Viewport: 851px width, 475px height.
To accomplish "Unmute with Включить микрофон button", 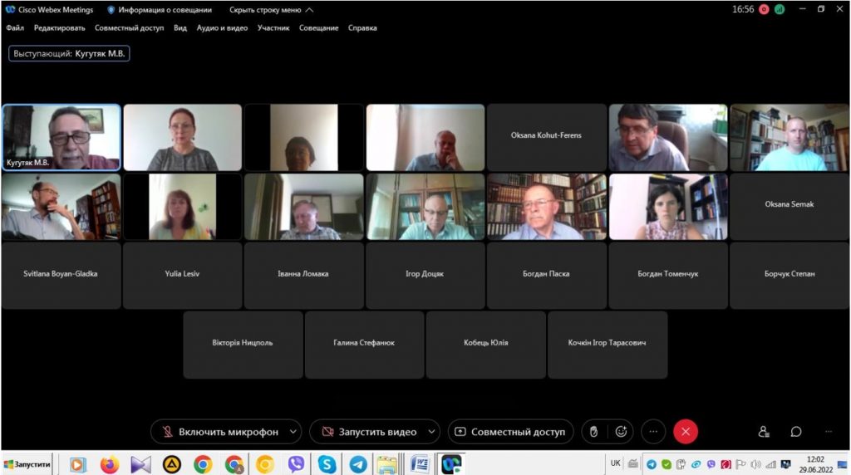I will [219, 432].
